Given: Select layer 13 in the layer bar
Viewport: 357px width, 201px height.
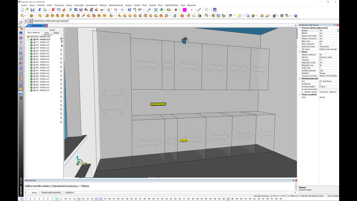Looking at the screenshot, I should point(79,199).
